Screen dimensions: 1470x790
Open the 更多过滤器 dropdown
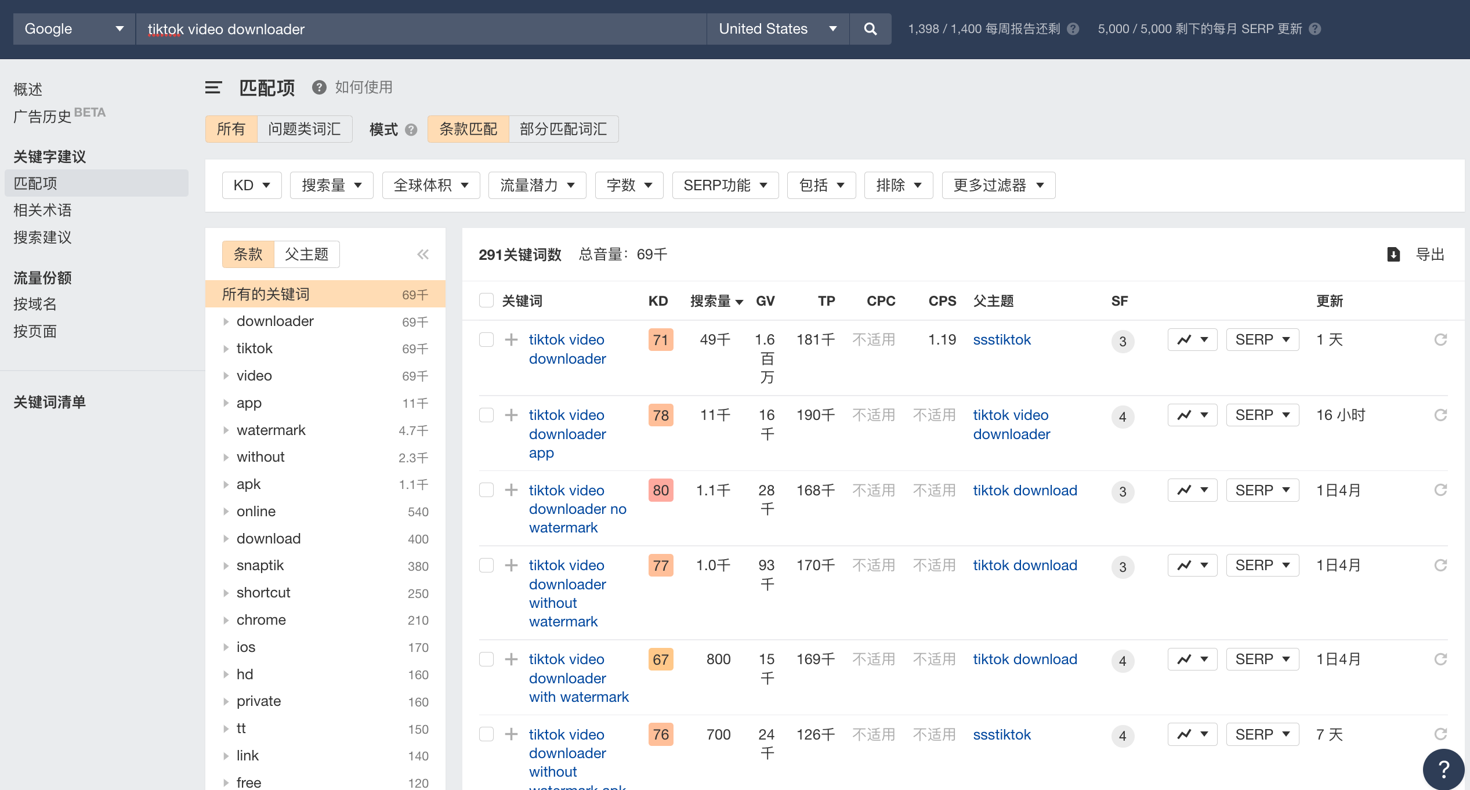[x=998, y=186]
